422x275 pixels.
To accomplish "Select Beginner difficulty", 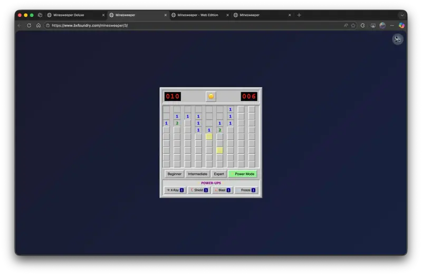I will 175,174.
